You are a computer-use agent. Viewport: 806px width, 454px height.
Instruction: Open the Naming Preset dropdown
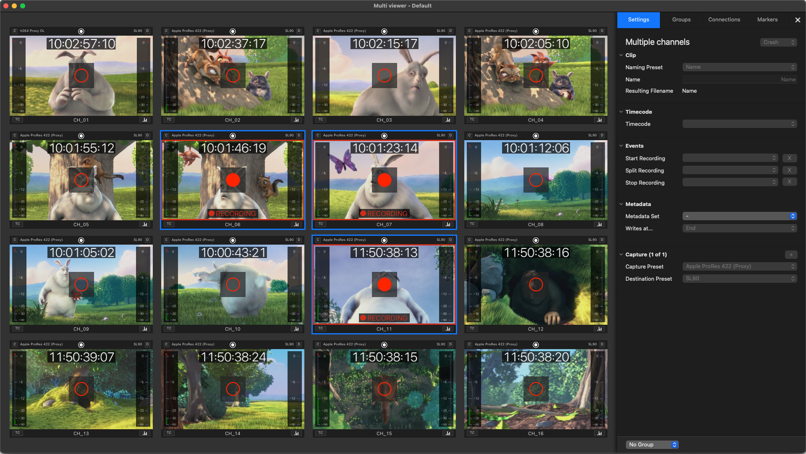coord(740,67)
